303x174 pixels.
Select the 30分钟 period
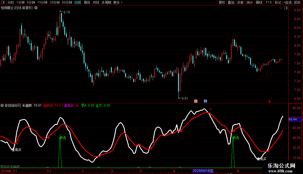[55, 2]
